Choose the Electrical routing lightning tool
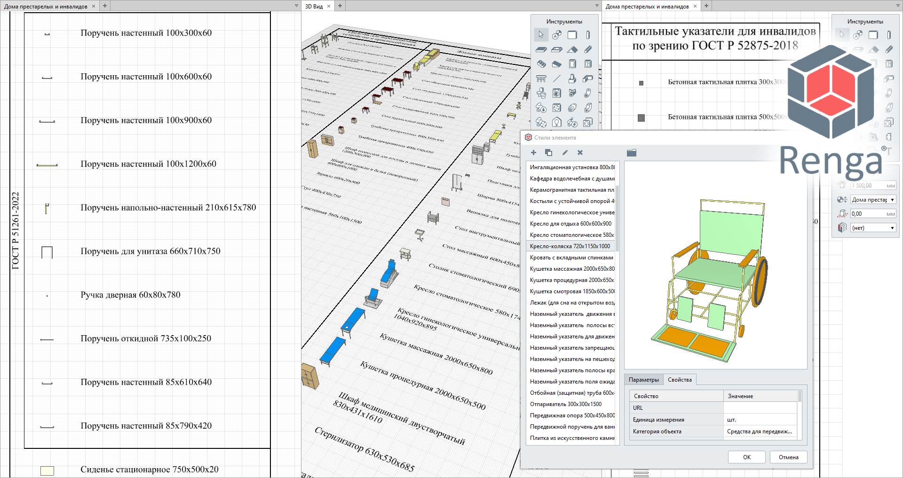This screenshot has height=478, width=903. tap(572, 122)
